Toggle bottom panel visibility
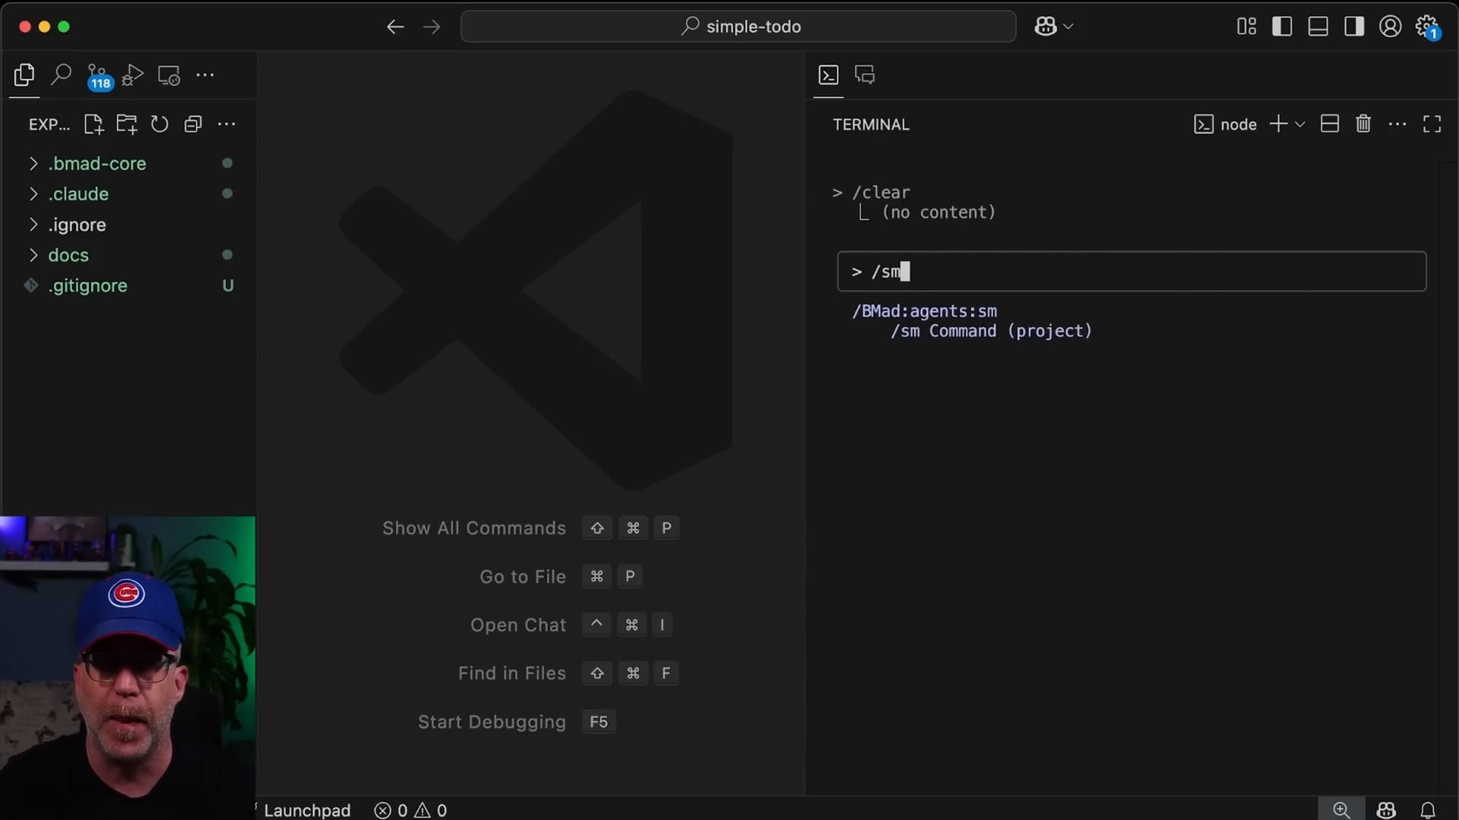The width and height of the screenshot is (1459, 820). click(1318, 27)
